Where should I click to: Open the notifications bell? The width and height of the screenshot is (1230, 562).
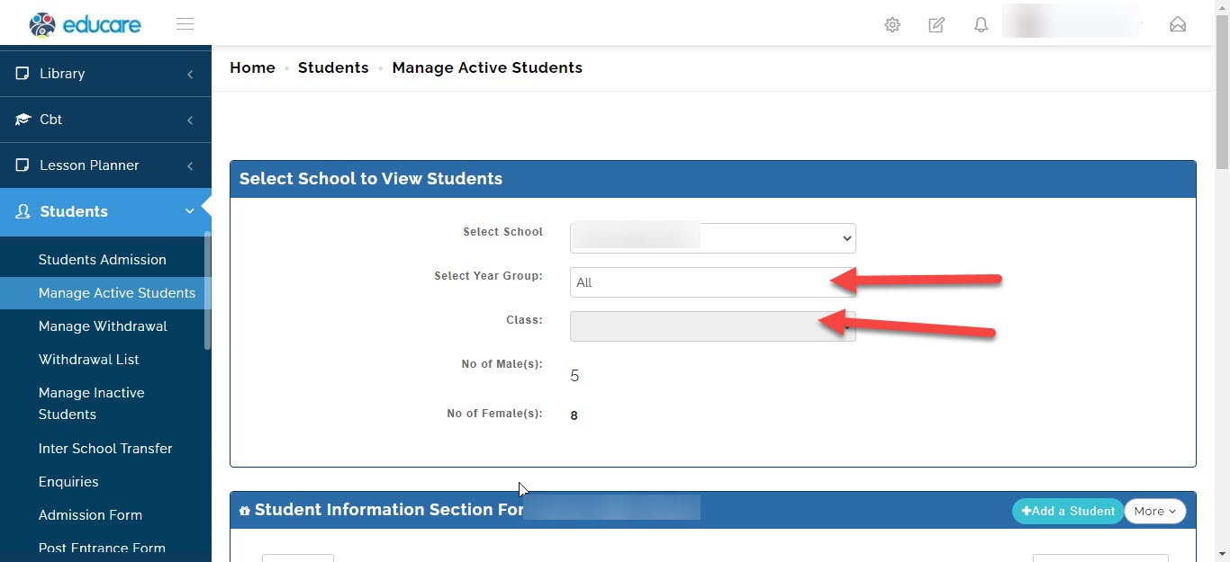[x=981, y=25]
